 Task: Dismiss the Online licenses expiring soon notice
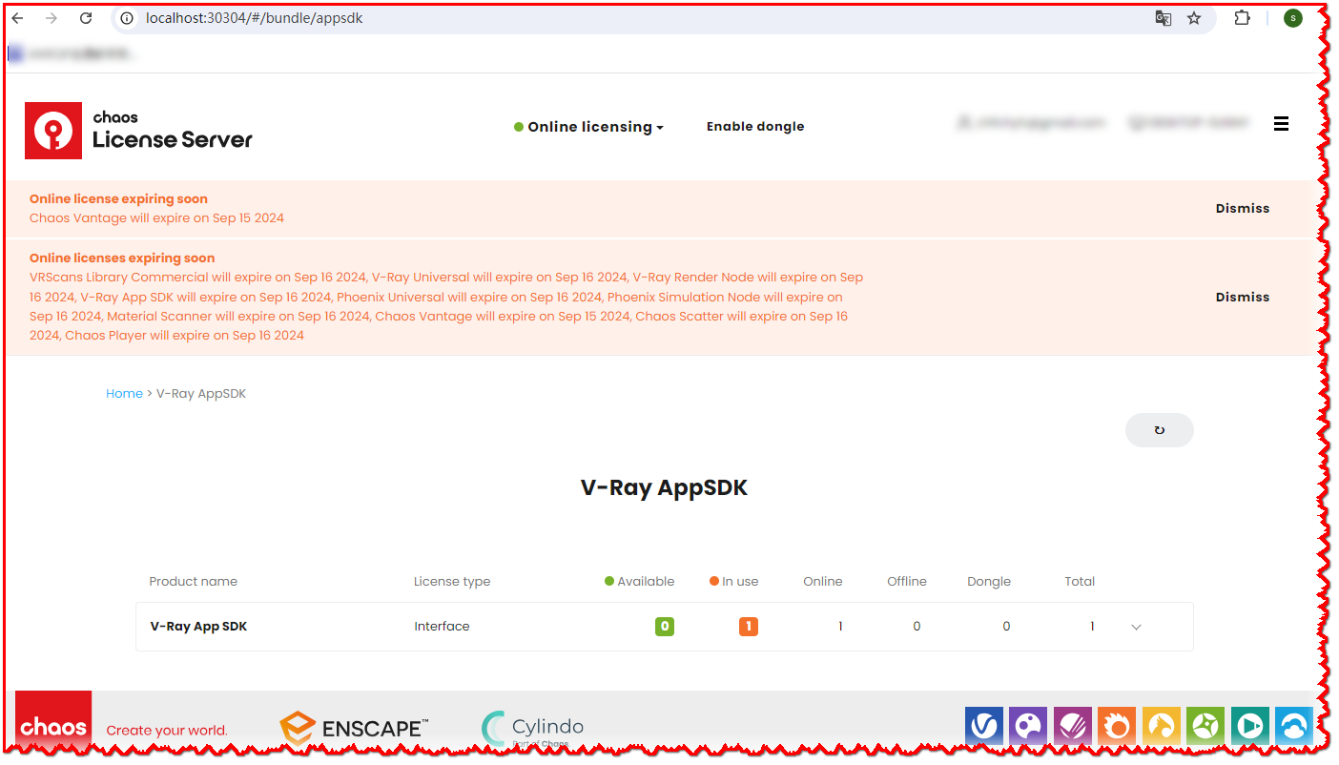1243,297
